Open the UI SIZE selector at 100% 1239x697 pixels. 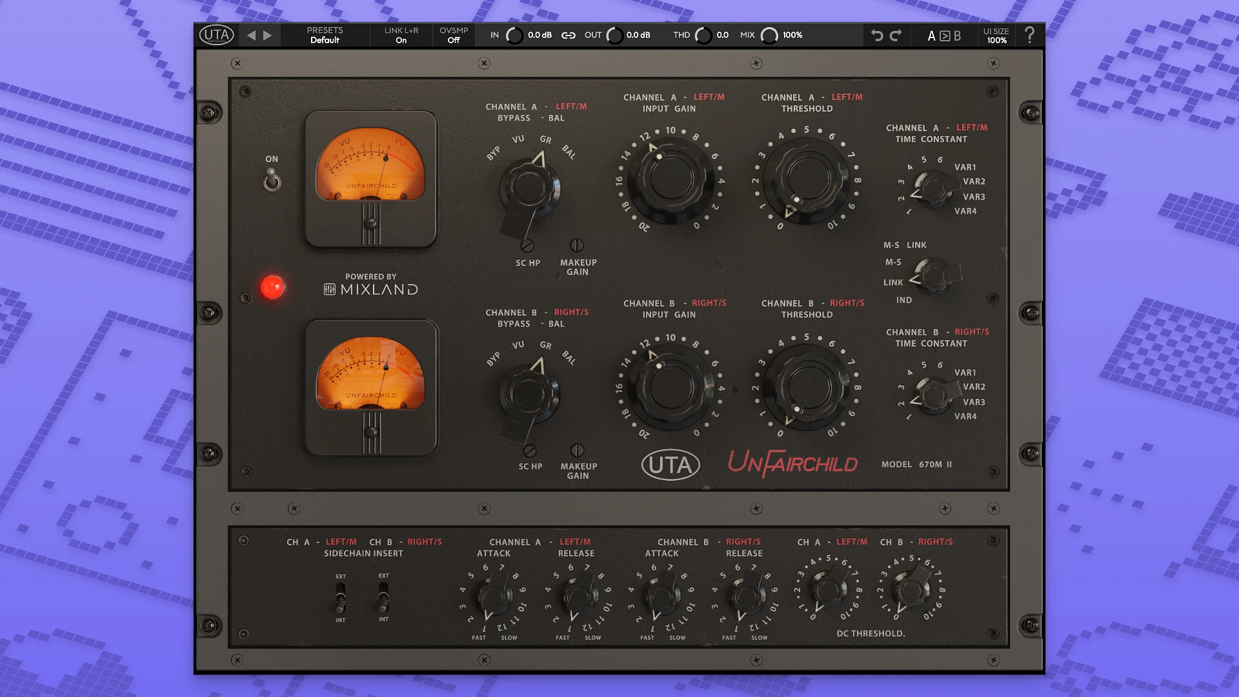[x=996, y=35]
